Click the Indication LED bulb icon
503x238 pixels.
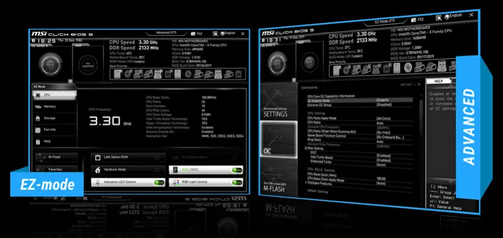point(98,182)
